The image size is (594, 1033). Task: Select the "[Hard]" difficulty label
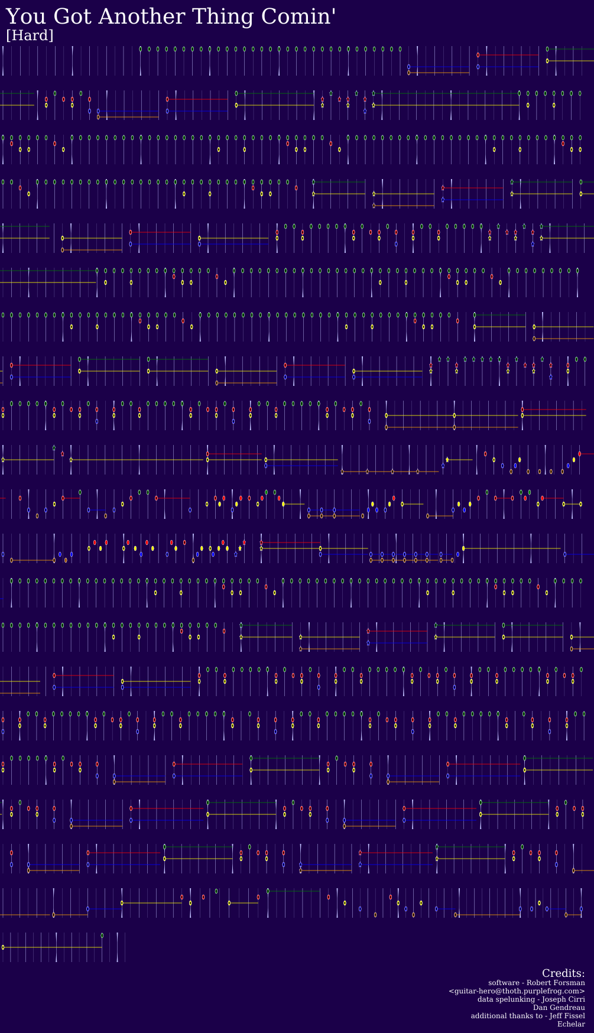(x=30, y=35)
